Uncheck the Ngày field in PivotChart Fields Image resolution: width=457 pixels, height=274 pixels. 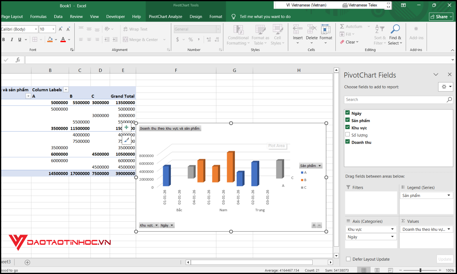tap(348, 112)
